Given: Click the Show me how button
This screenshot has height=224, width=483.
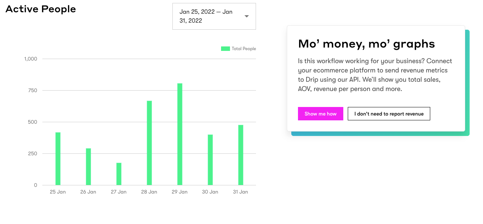Looking at the screenshot, I should point(321,114).
